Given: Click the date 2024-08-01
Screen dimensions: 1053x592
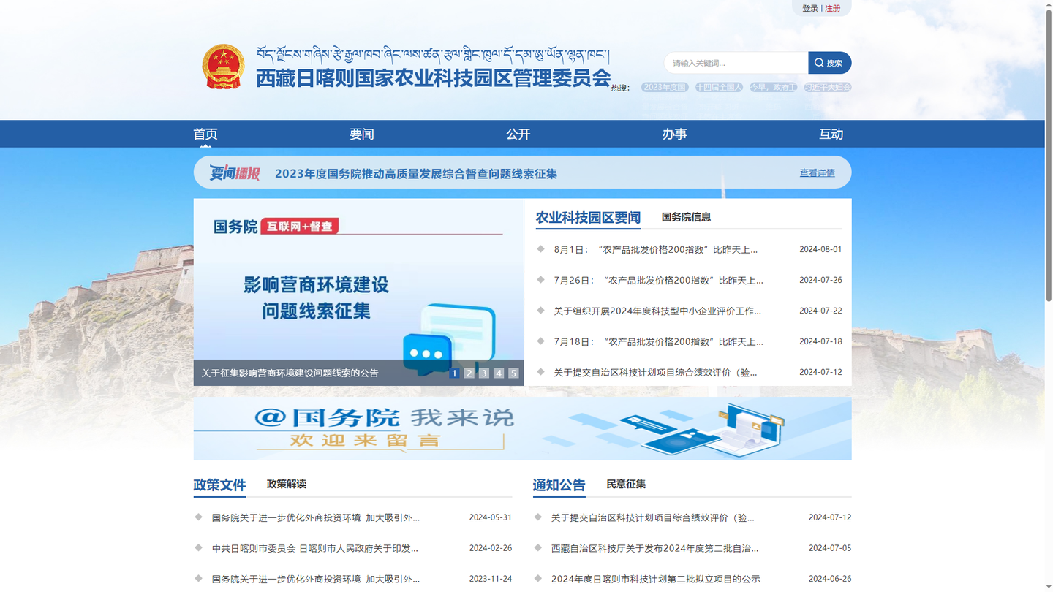Looking at the screenshot, I should (x=820, y=249).
